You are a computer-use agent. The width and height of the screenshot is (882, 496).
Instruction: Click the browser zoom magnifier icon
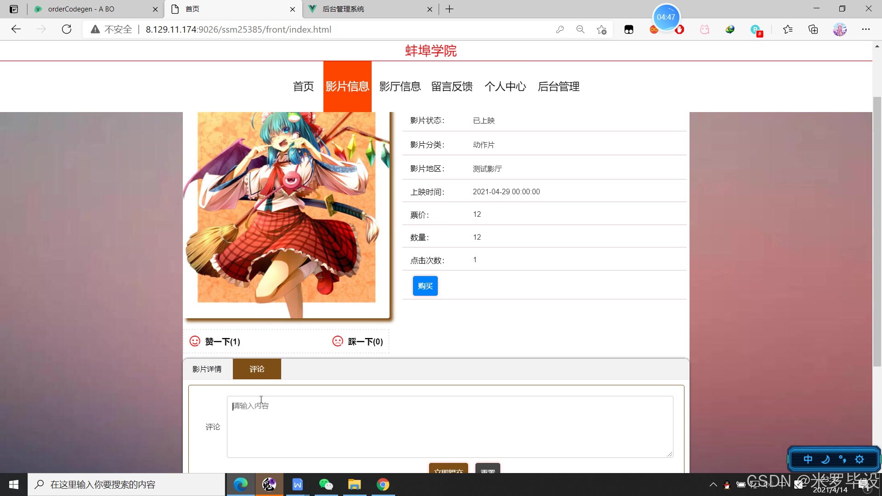(x=580, y=29)
